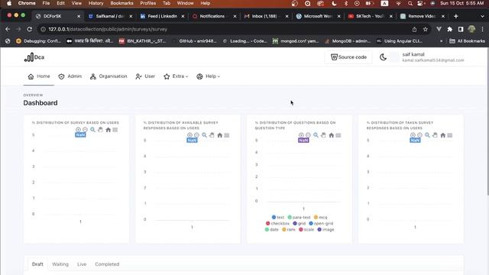489x275 pixels.
Task: Click the address bar URL field
Action: [225, 29]
